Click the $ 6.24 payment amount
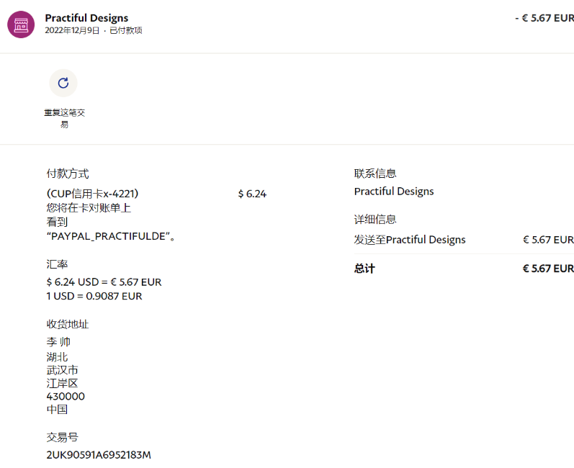 [x=252, y=194]
